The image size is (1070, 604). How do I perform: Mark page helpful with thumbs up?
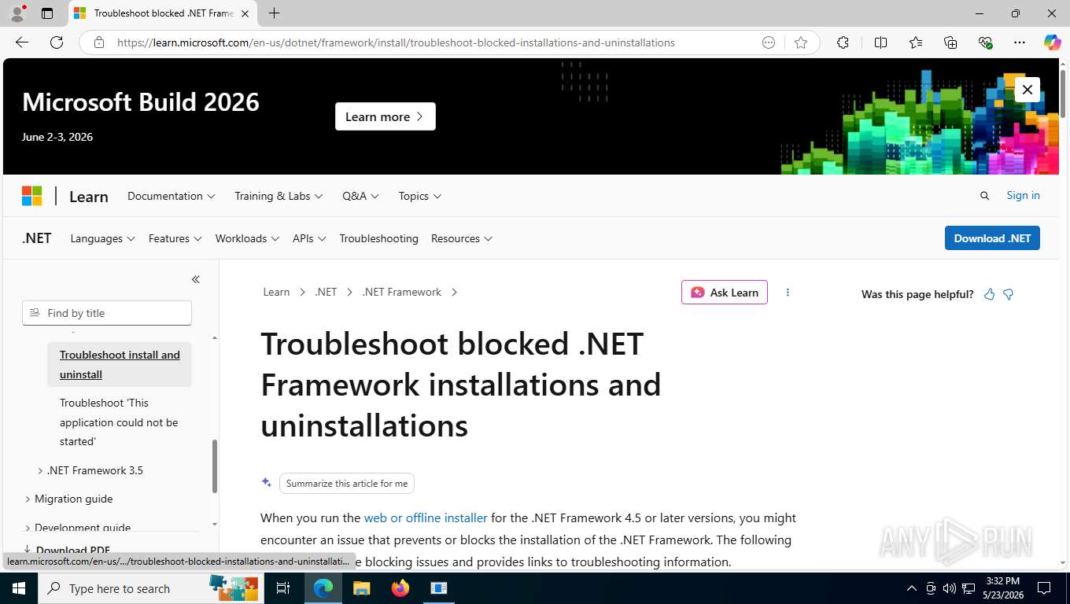click(x=989, y=294)
